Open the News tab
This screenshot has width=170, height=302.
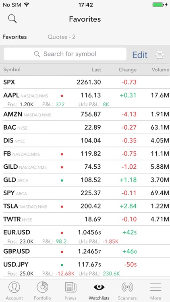pos(71,291)
